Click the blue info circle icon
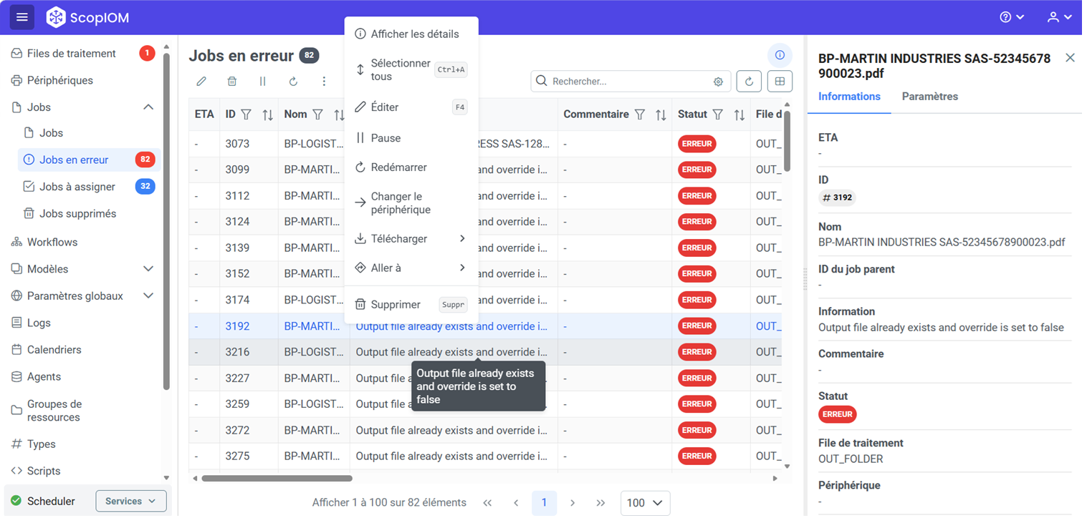Screen dimensions: 1087x518 tap(780, 55)
